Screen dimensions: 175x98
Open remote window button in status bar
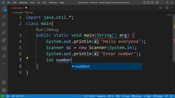(3, 96)
